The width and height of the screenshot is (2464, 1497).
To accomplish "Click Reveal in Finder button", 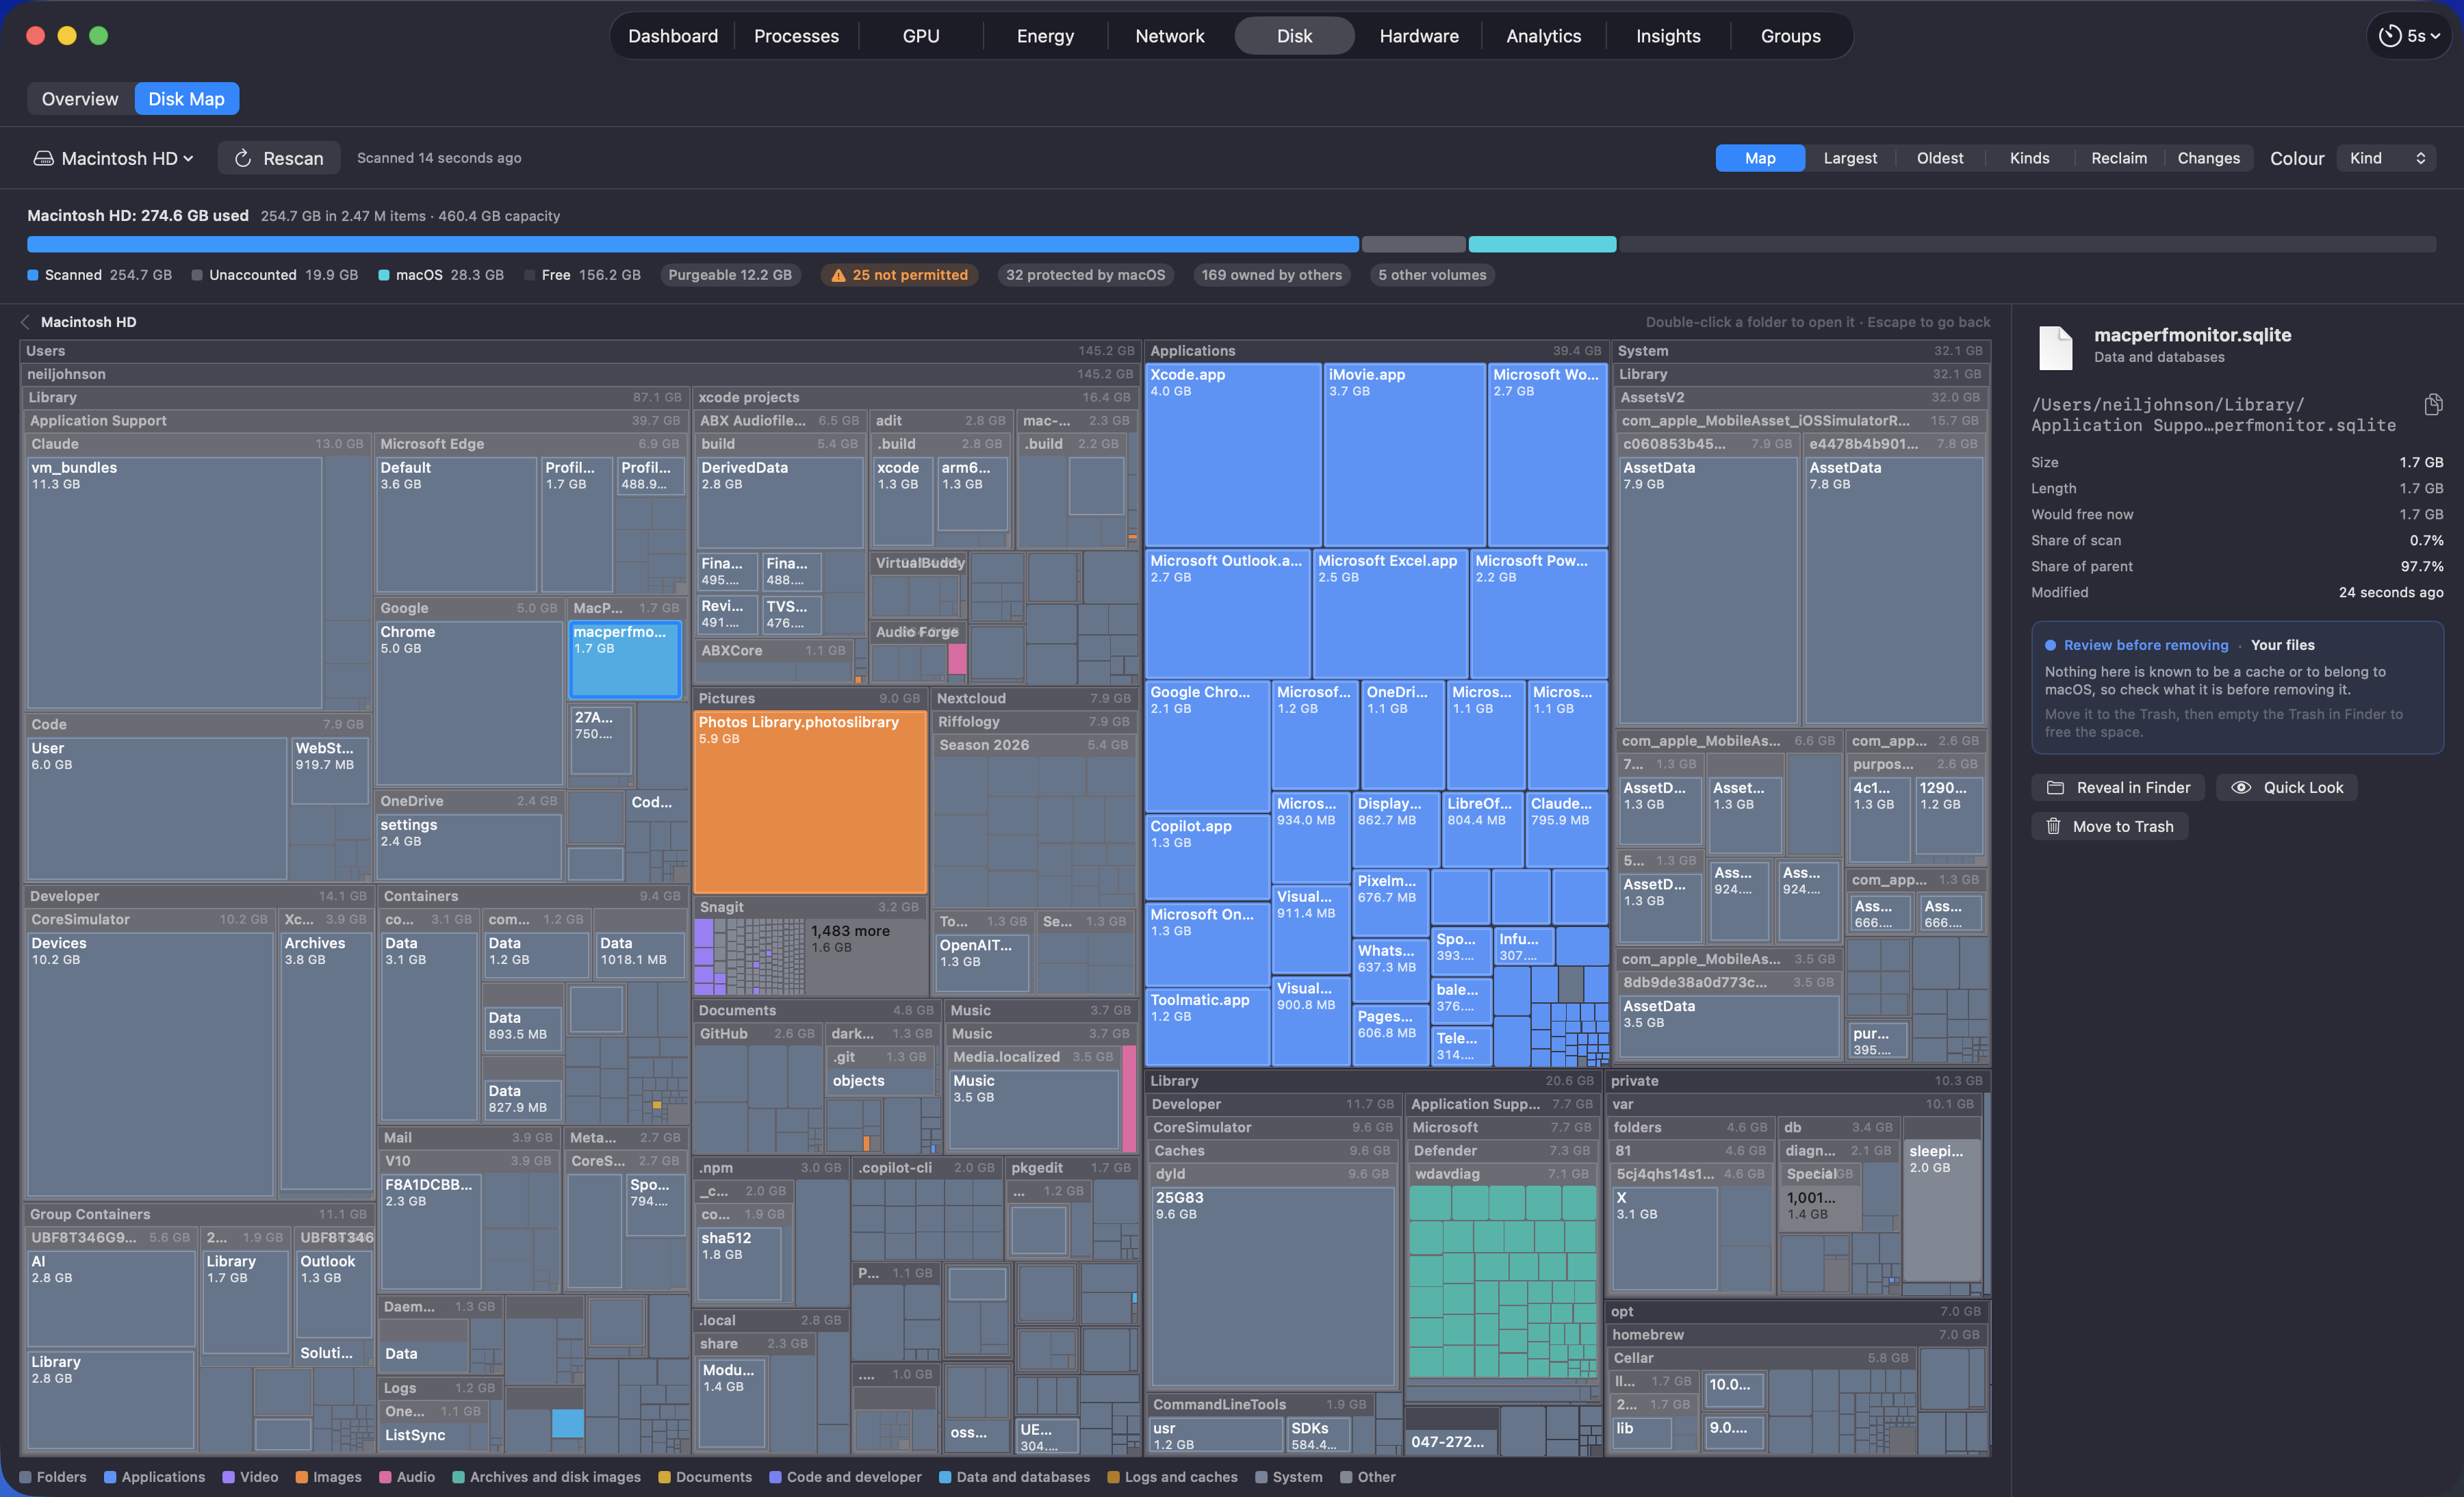I will tap(2119, 787).
